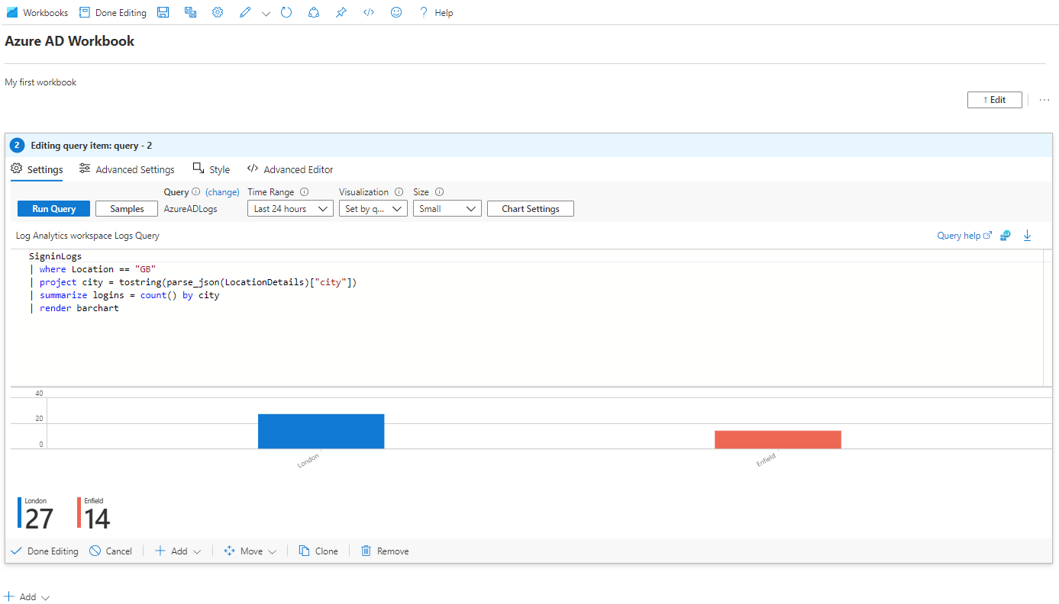
Task: Click the Chart Settings button
Action: coord(531,209)
